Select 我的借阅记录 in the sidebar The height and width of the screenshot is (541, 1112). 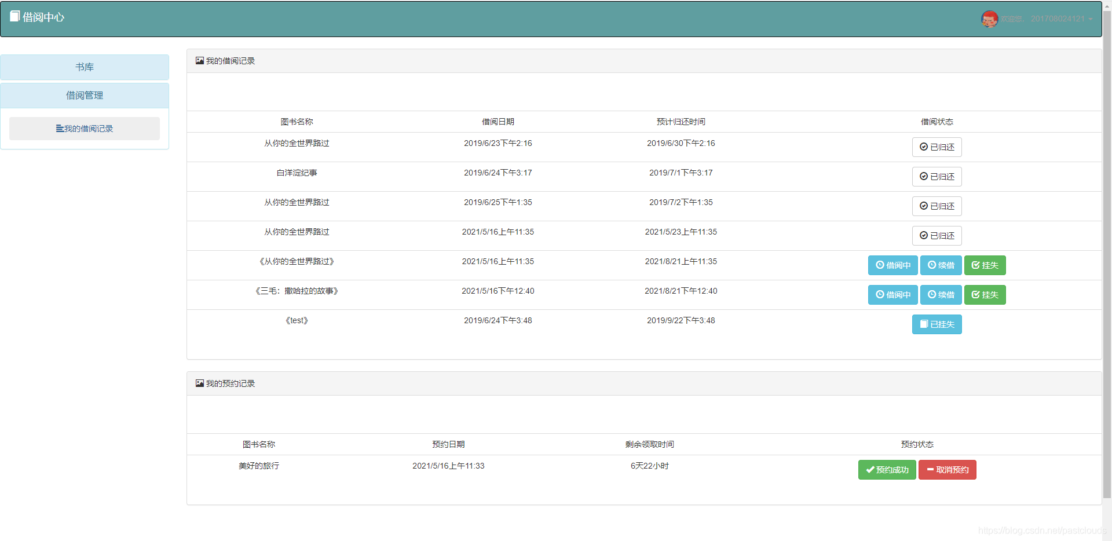coord(85,129)
